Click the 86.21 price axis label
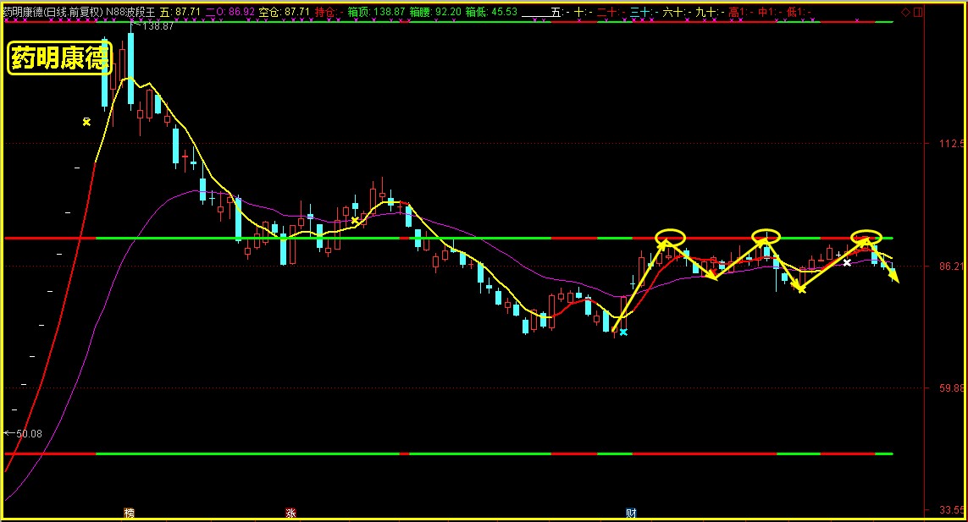Screen dimensions: 968x522 point(951,266)
